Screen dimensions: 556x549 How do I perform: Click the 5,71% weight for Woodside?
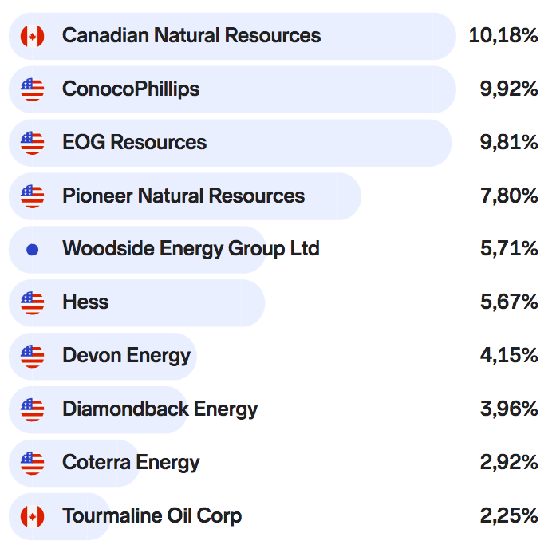[x=509, y=249]
